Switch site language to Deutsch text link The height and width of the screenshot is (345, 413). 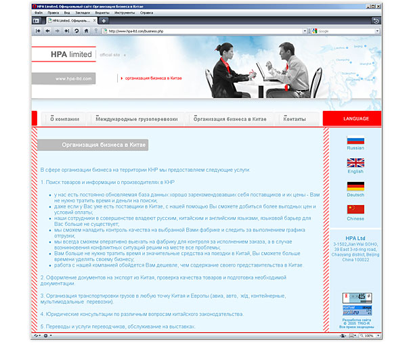point(355,195)
